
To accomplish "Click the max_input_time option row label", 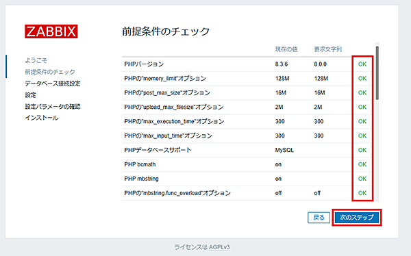I will coord(169,136).
